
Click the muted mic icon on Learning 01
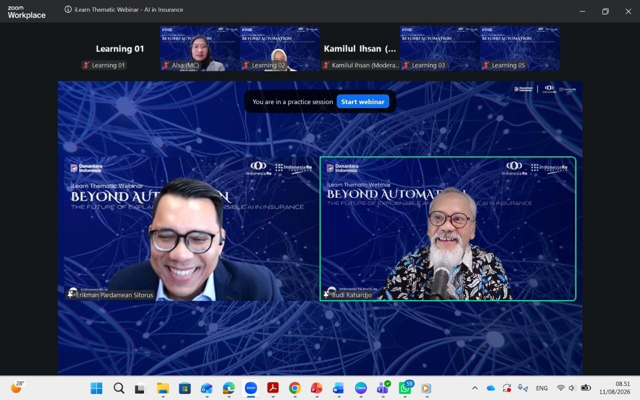coord(86,65)
